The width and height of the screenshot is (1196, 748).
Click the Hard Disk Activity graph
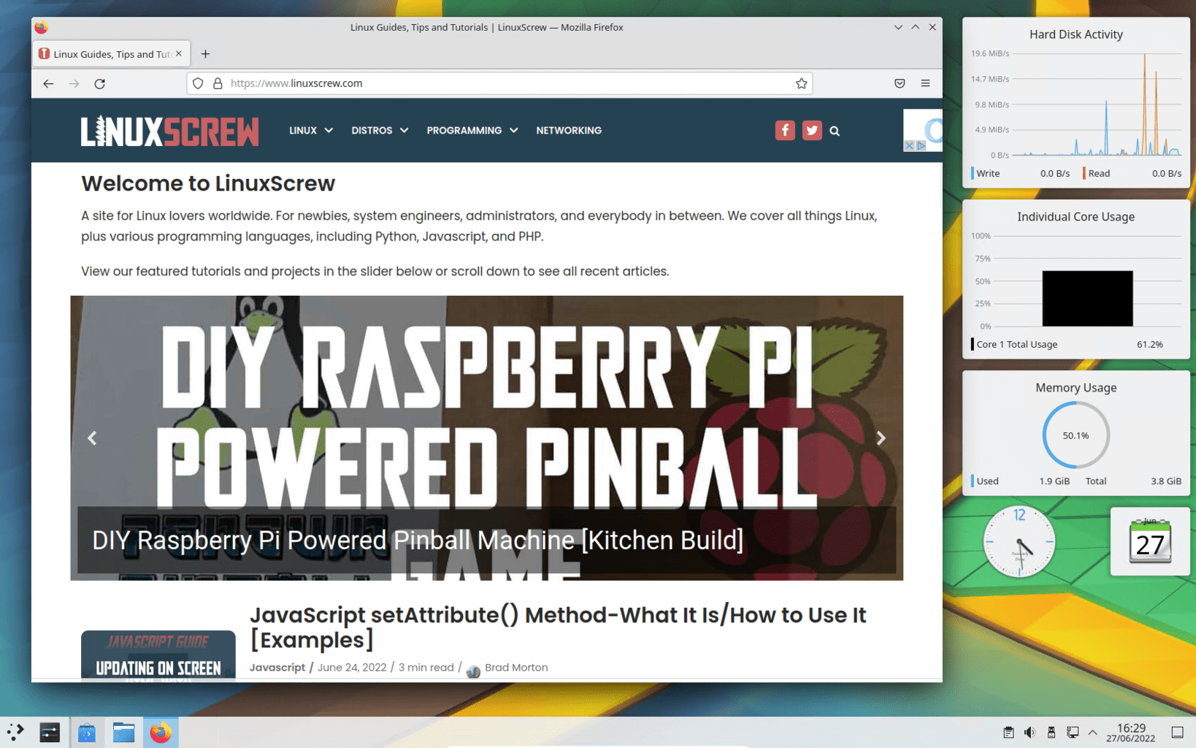click(1097, 104)
